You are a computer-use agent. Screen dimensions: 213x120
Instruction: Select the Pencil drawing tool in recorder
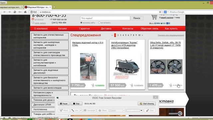point(64,110)
